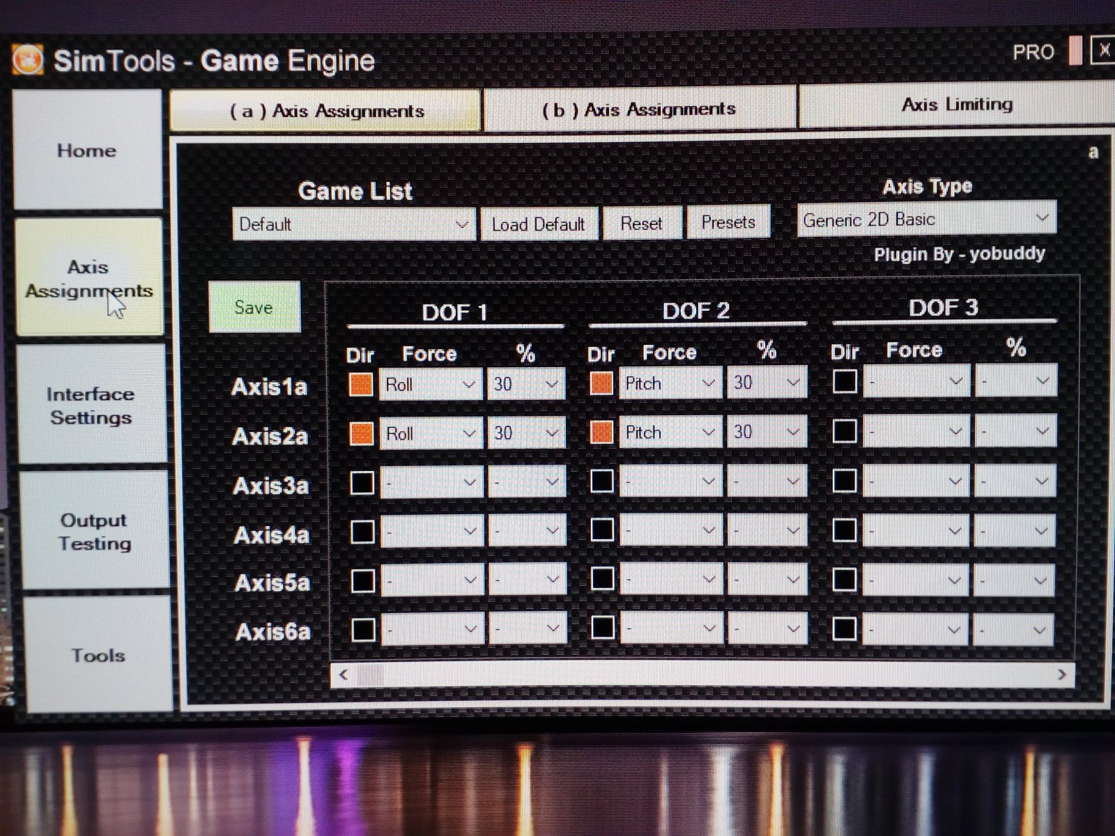Open Axis2a DOF 1 Roll force dropdown
Screen dimensions: 1115x836
point(431,433)
